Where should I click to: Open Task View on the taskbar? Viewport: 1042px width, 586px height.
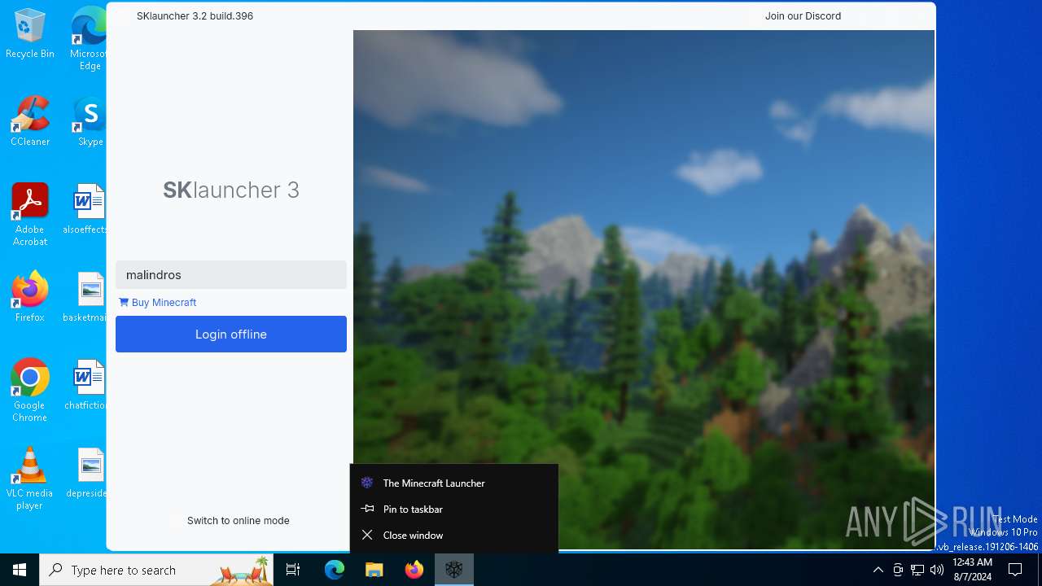coord(293,570)
